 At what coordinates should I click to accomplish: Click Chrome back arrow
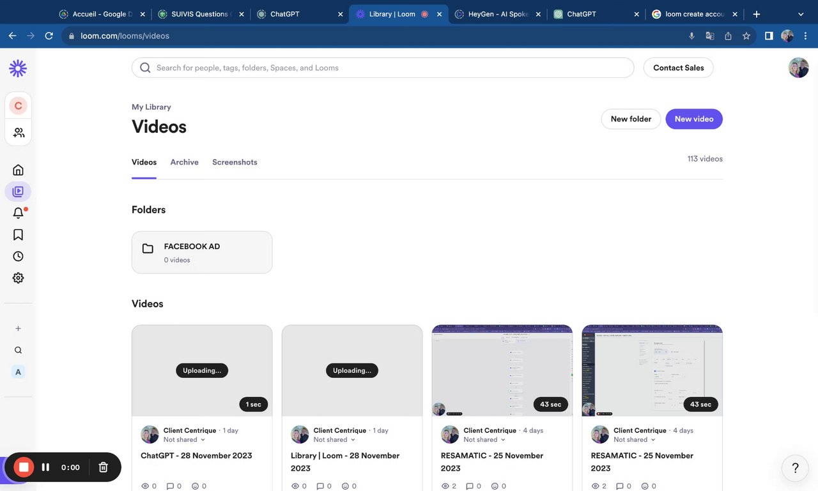point(12,36)
